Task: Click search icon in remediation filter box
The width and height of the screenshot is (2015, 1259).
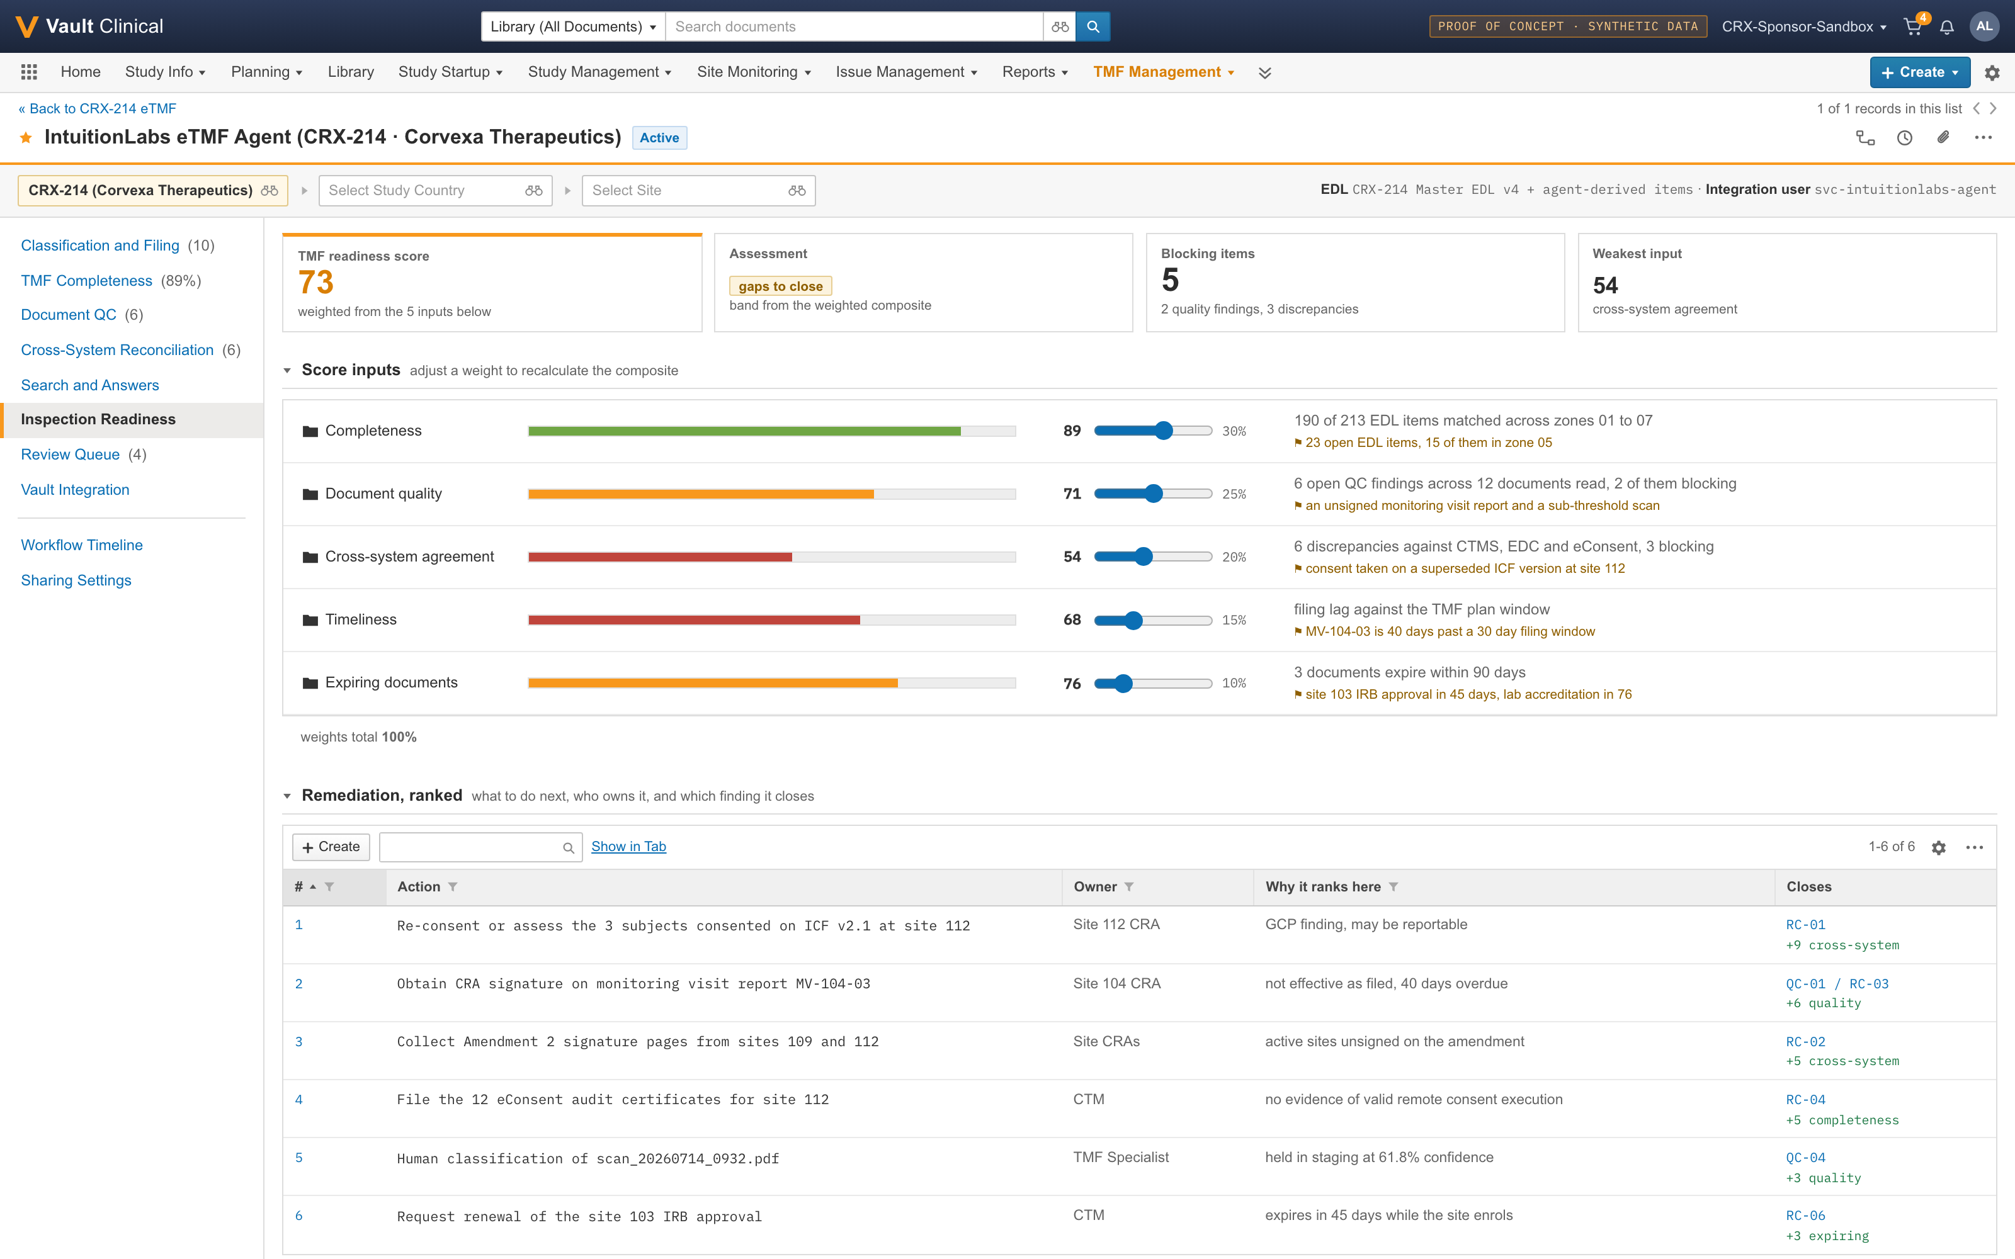Action: pos(569,848)
